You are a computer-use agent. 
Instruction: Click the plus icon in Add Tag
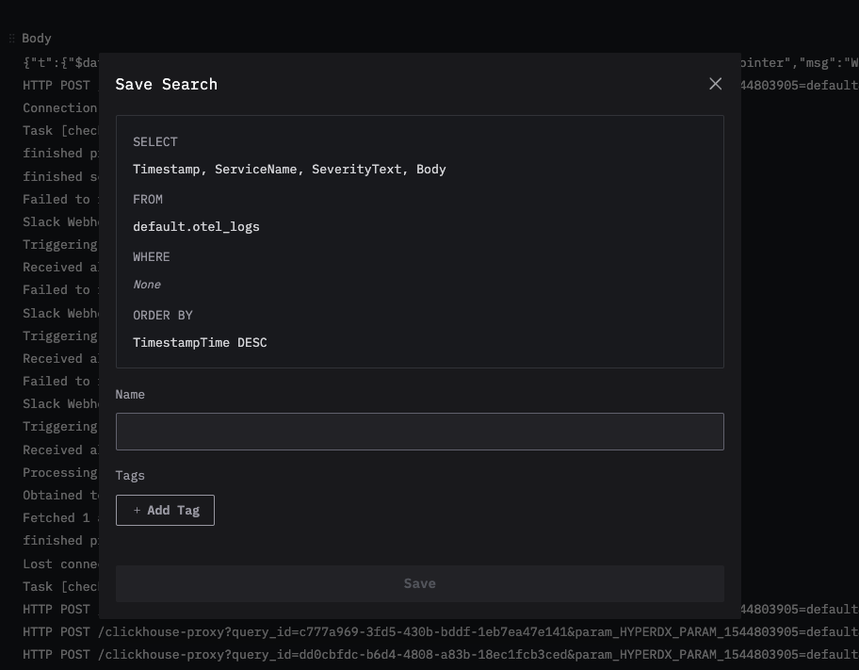point(137,510)
